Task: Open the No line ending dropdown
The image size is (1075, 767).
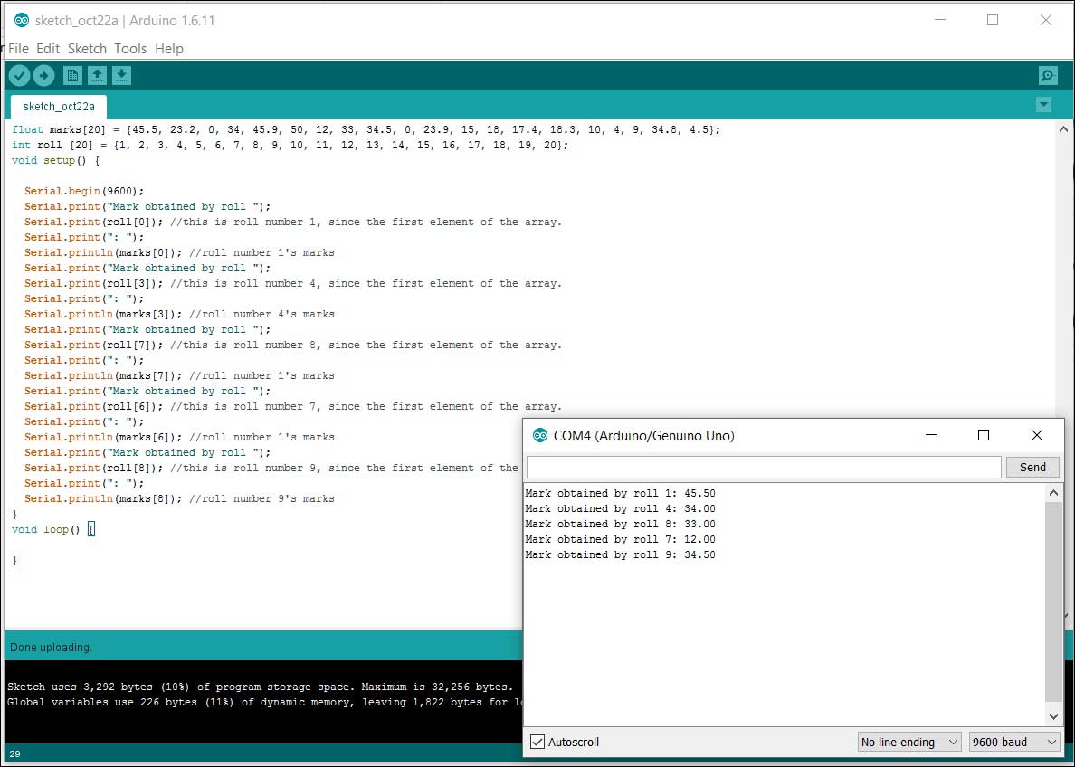Action: click(x=909, y=742)
